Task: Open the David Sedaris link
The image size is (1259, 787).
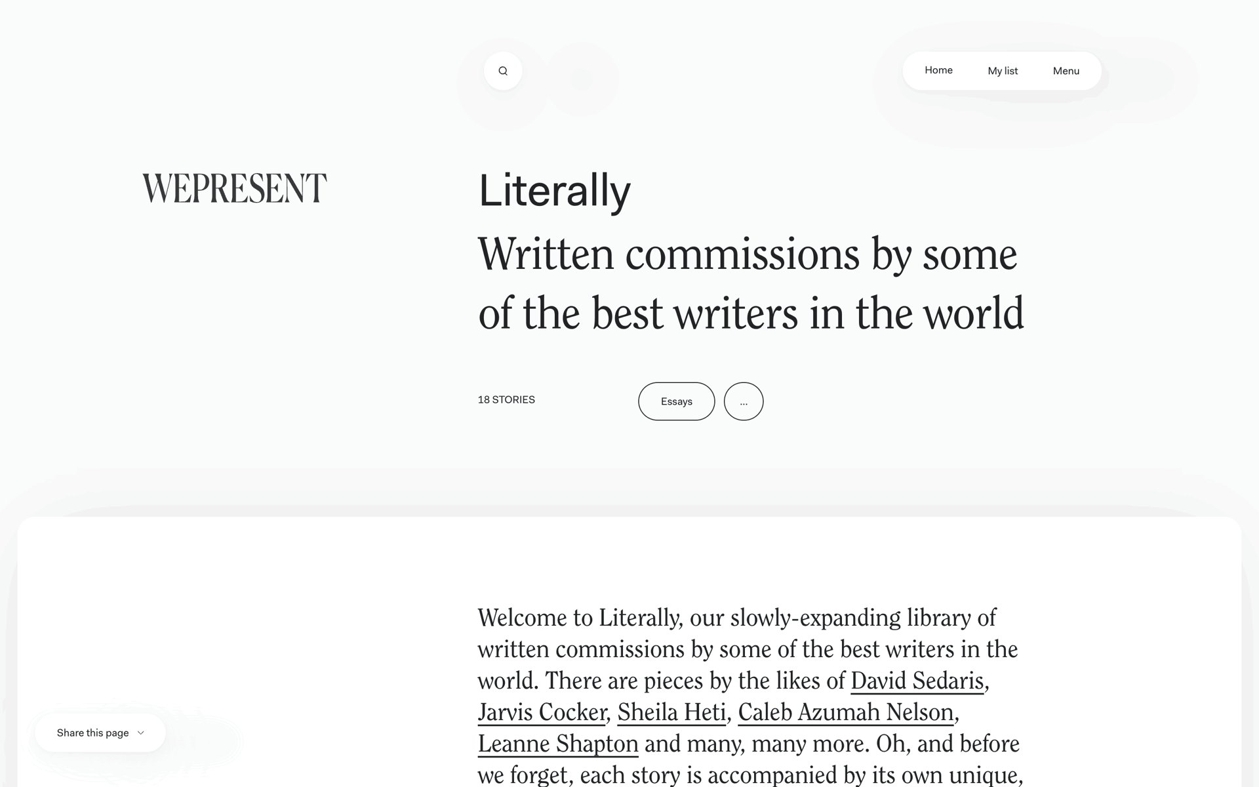Action: pyautogui.click(x=917, y=681)
